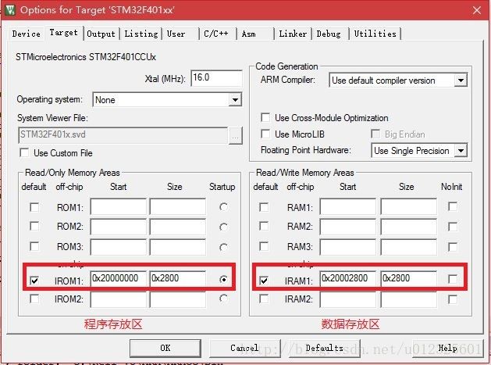
Task: Check the RAM3 default checkbox
Action: coord(264,246)
